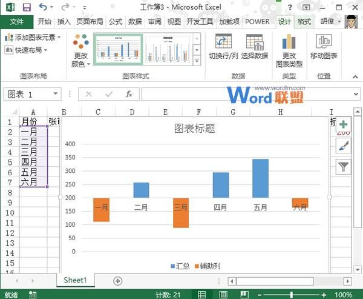
Task: Select column A header
Action: click(x=33, y=112)
